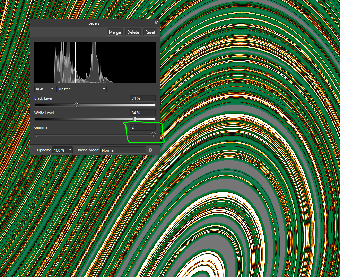Open the Blend Mode dropdown
This screenshot has height=277, width=340.
click(123, 150)
